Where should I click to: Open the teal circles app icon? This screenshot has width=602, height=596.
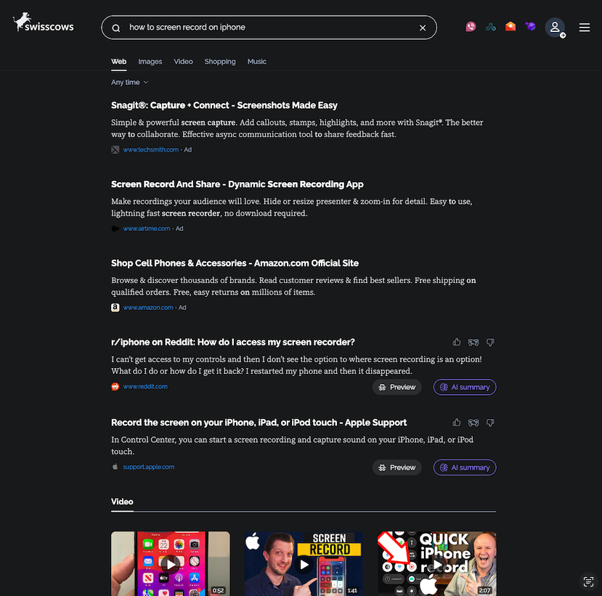coord(491,26)
